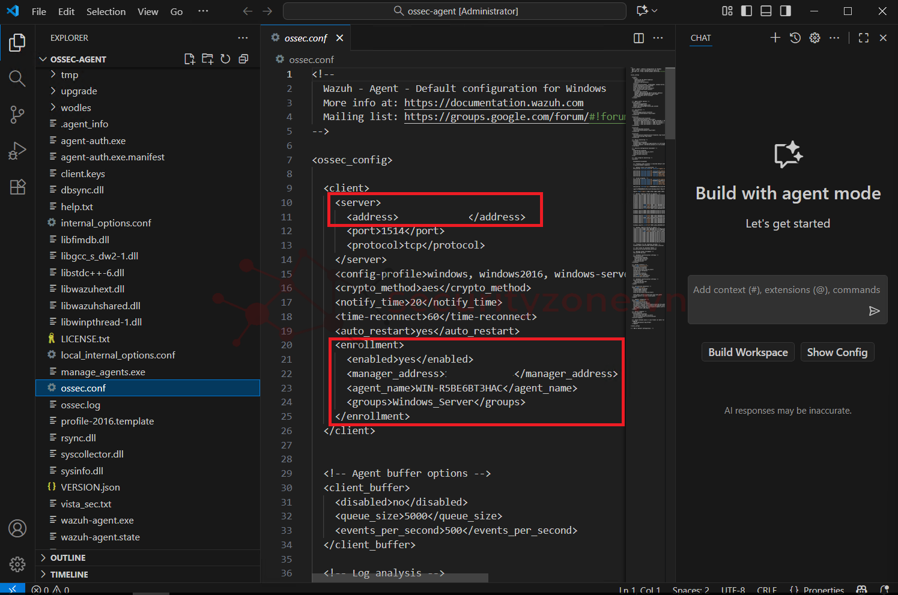Open Source Control view
The image size is (898, 595).
point(17,115)
